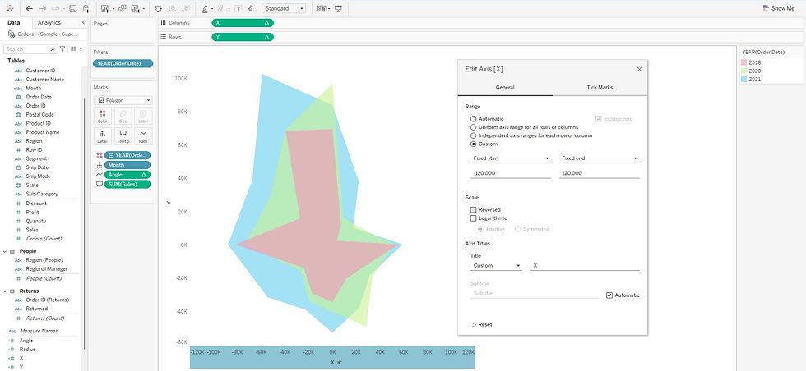Click the Fix Axes pin icon

coord(251,8)
